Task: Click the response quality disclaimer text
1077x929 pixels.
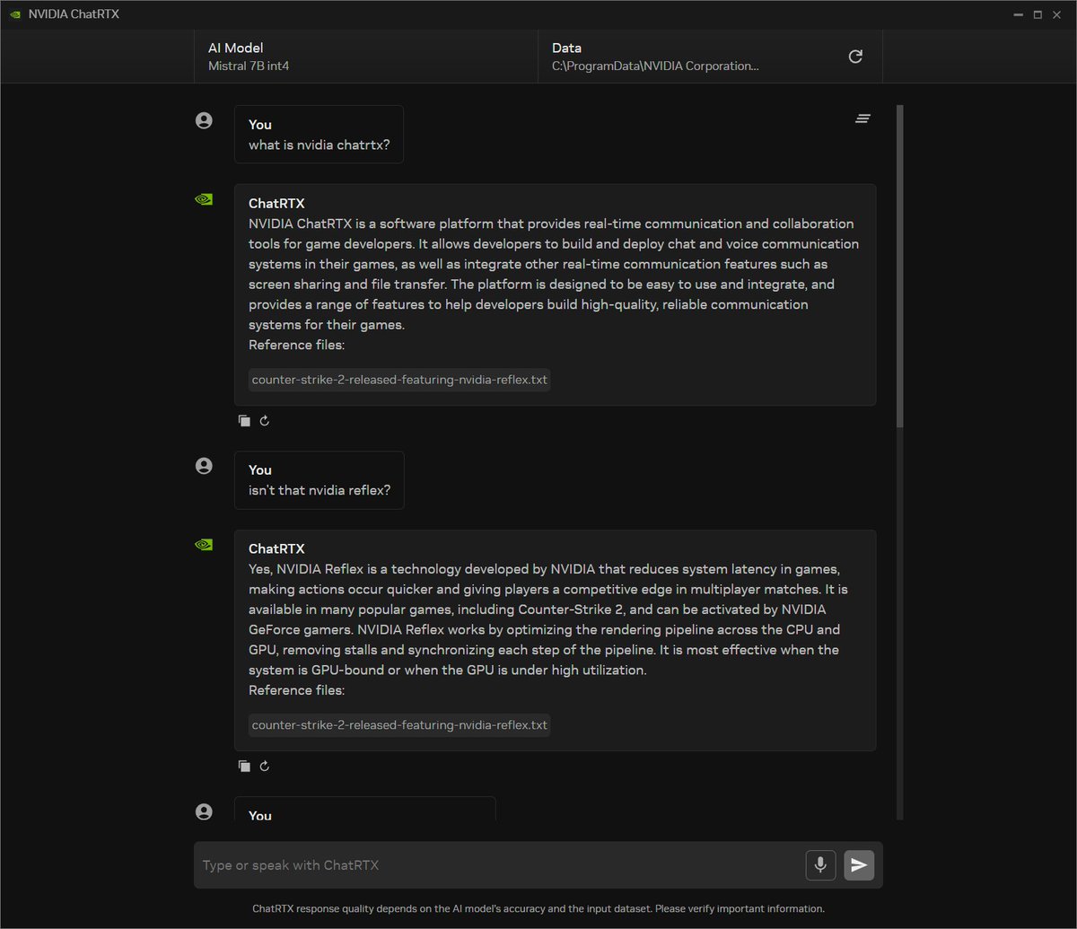Action: click(538, 908)
